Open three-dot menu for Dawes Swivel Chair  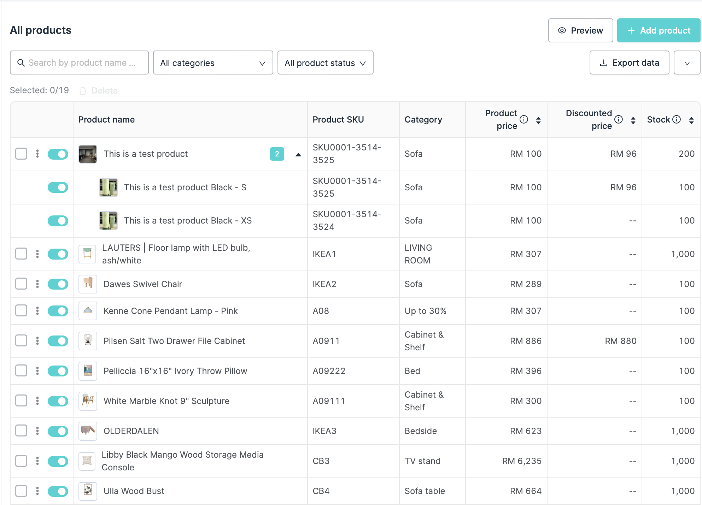tap(37, 284)
